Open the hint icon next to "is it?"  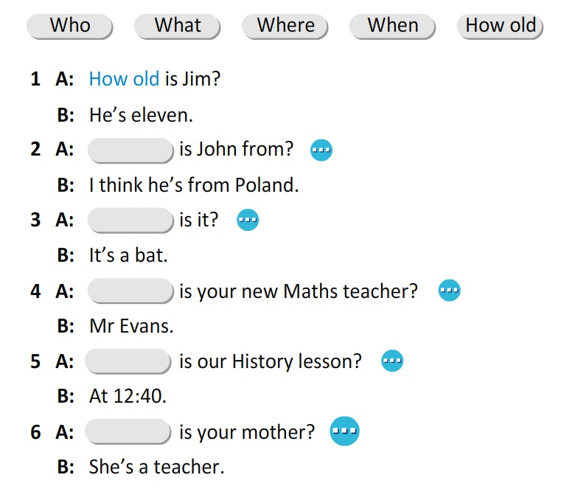pos(248,220)
